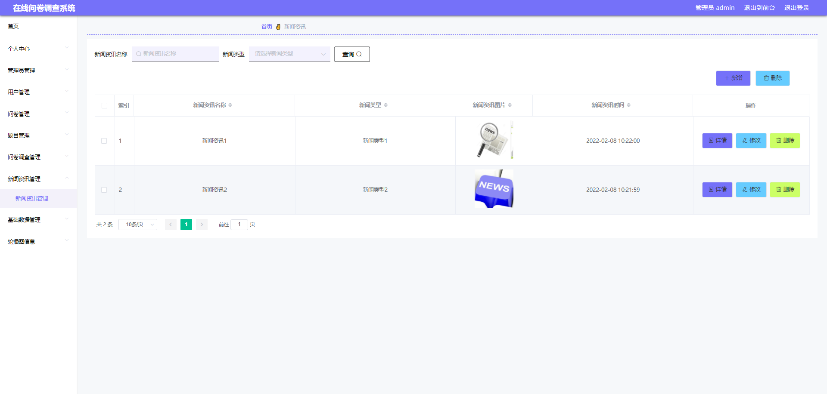
Task: Check the row checkbox for 新闻资讯1
Action: [104, 141]
